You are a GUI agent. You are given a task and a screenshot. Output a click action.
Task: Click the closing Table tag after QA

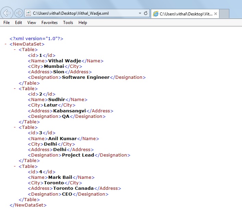[29, 122]
